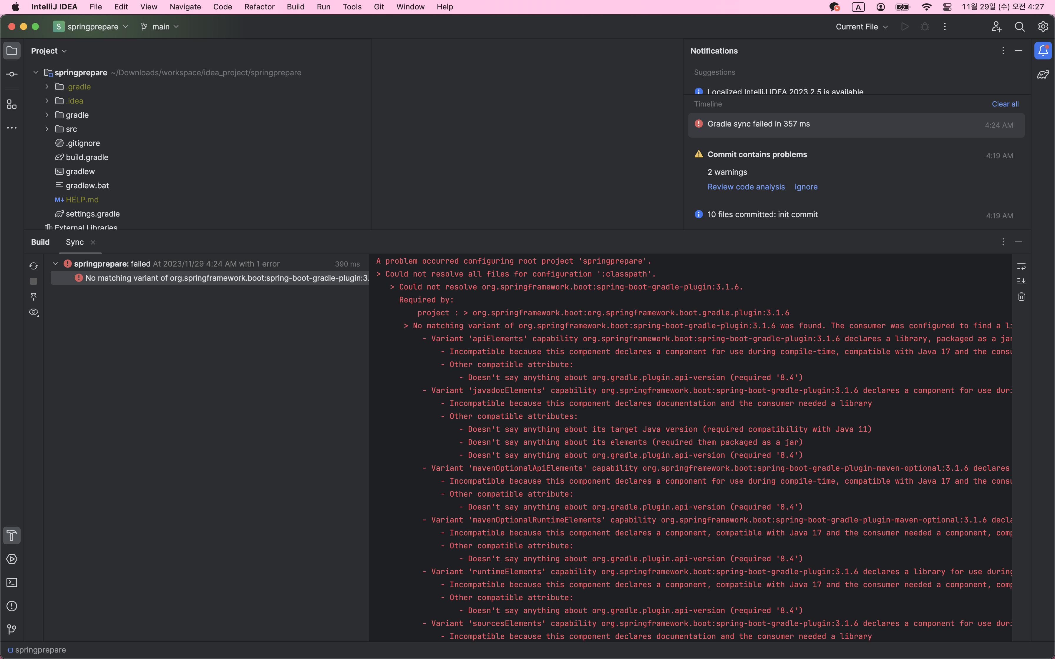Select HELP.md file

[x=82, y=200]
